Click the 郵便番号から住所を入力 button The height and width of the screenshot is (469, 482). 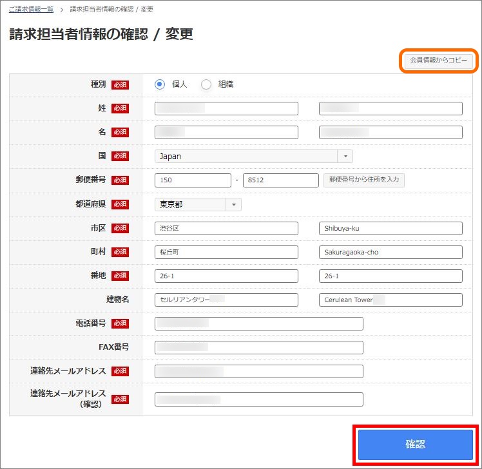coord(364,180)
